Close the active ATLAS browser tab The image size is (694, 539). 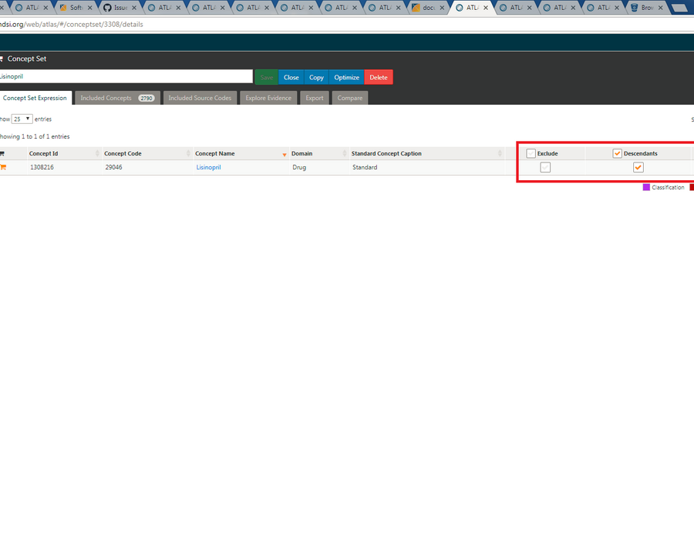pyautogui.click(x=486, y=8)
